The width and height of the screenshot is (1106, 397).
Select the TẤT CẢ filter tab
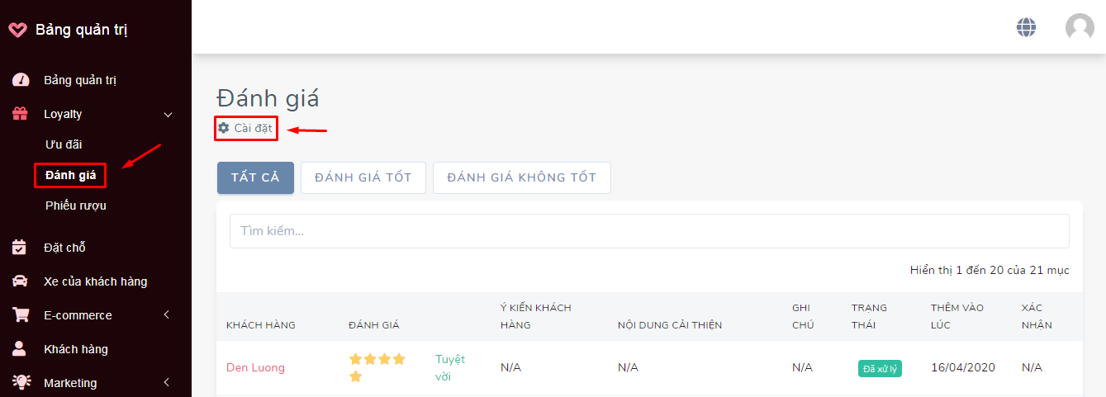[255, 177]
